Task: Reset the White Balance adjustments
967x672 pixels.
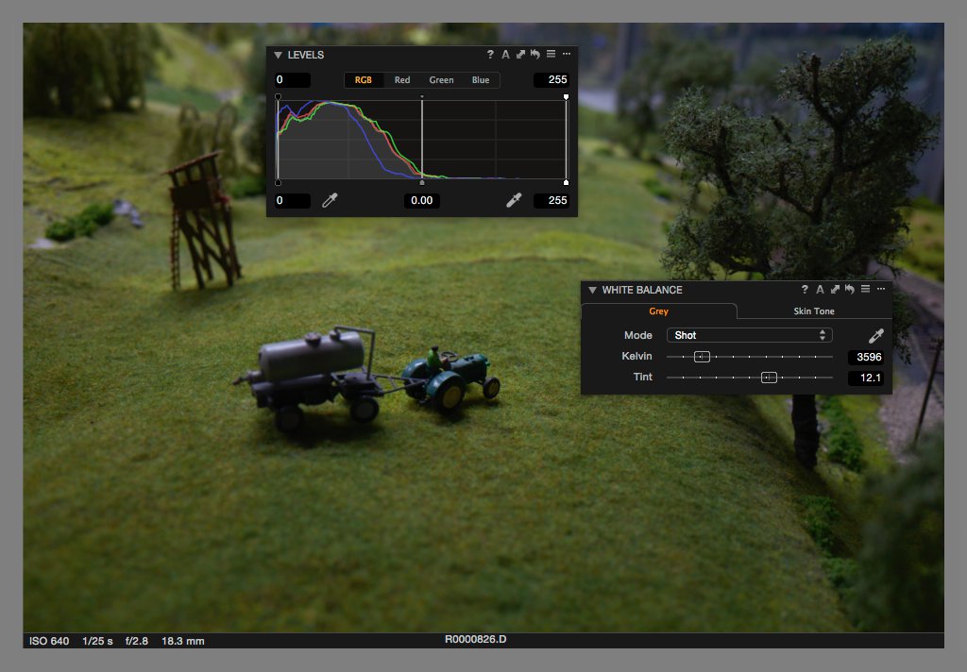Action: click(850, 289)
